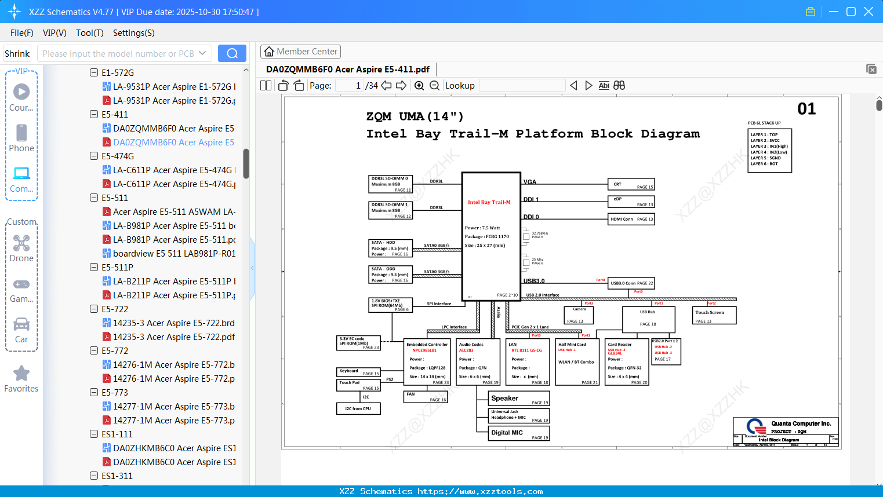Collapse the E5-511 tree folder
Screen dimensions: 883x497
click(x=94, y=198)
